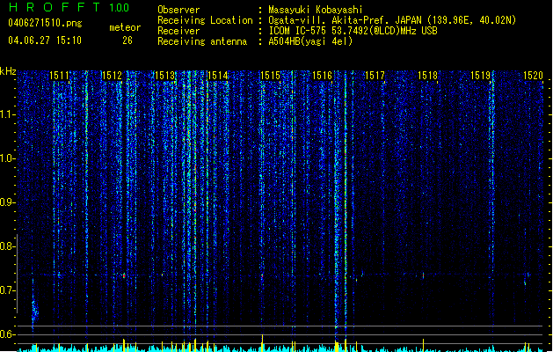Click the 1520 time marker
The height and width of the screenshot is (352, 553).
[533, 76]
